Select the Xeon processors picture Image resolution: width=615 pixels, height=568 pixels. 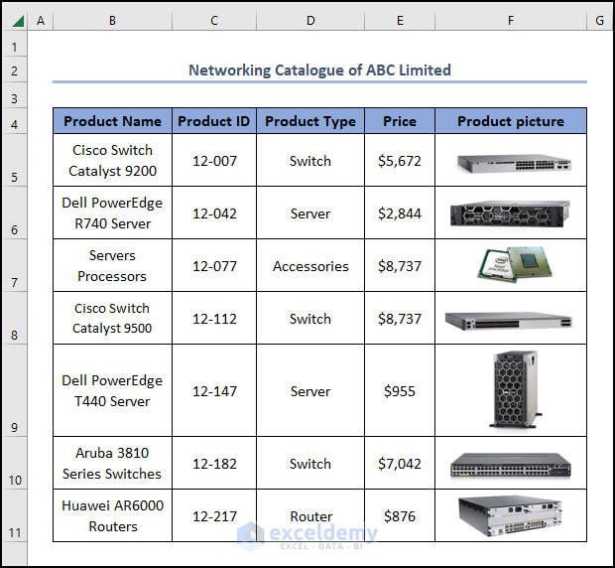[515, 264]
